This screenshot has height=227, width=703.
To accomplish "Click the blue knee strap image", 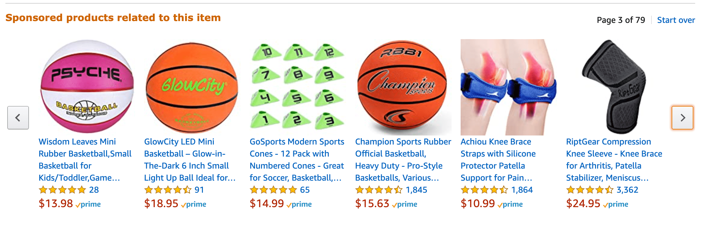I will coord(508,87).
